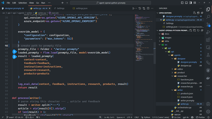The image size is (212, 119).
Task: Expand the infra folder
Action: [160, 41]
